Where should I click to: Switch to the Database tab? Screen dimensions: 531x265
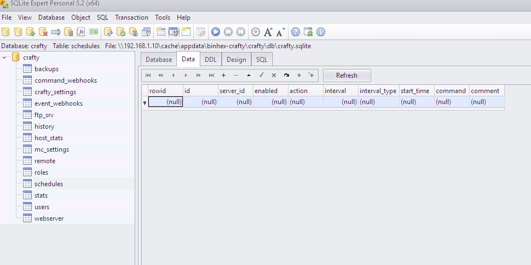tap(159, 60)
